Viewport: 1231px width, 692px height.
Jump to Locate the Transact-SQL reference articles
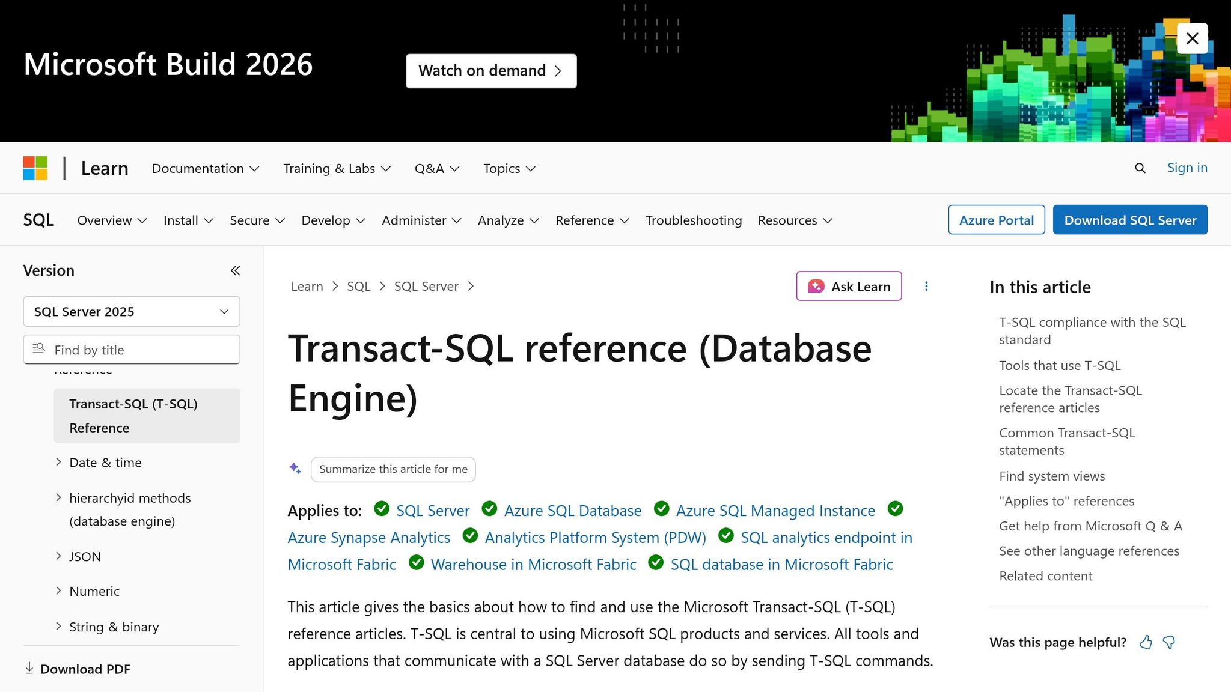[x=1070, y=399]
